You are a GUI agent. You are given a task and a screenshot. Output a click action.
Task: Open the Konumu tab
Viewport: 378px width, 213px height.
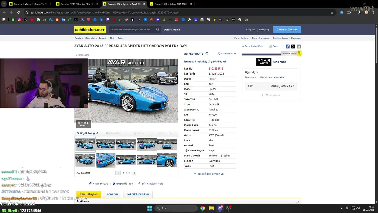pos(112,194)
